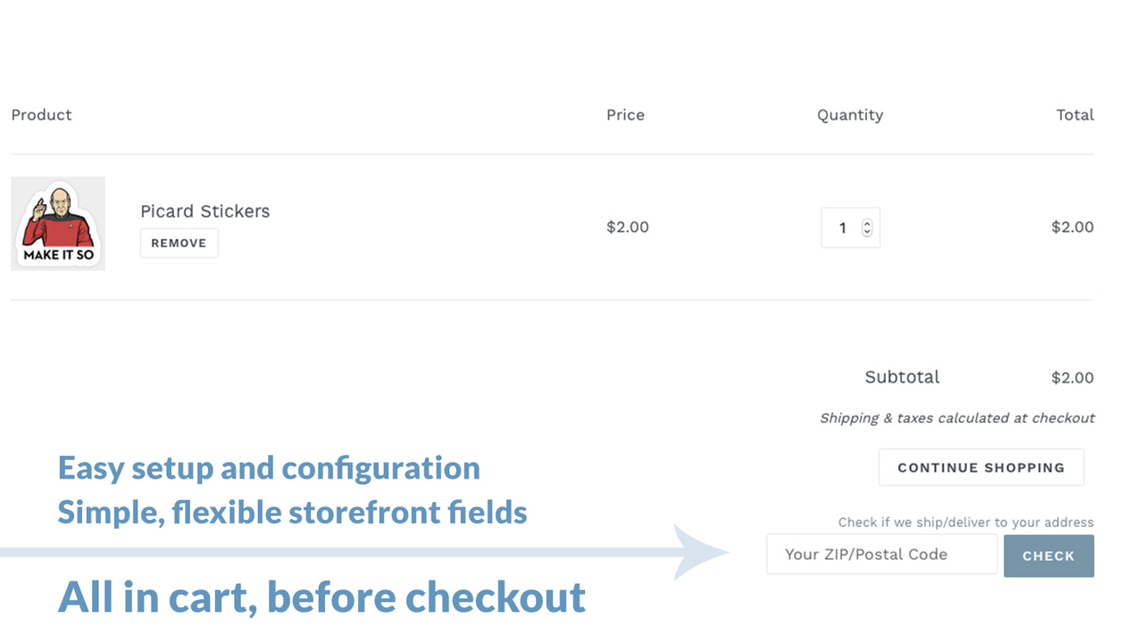Remove Picard Stickers from the cart
1143x642 pixels.
179,243
